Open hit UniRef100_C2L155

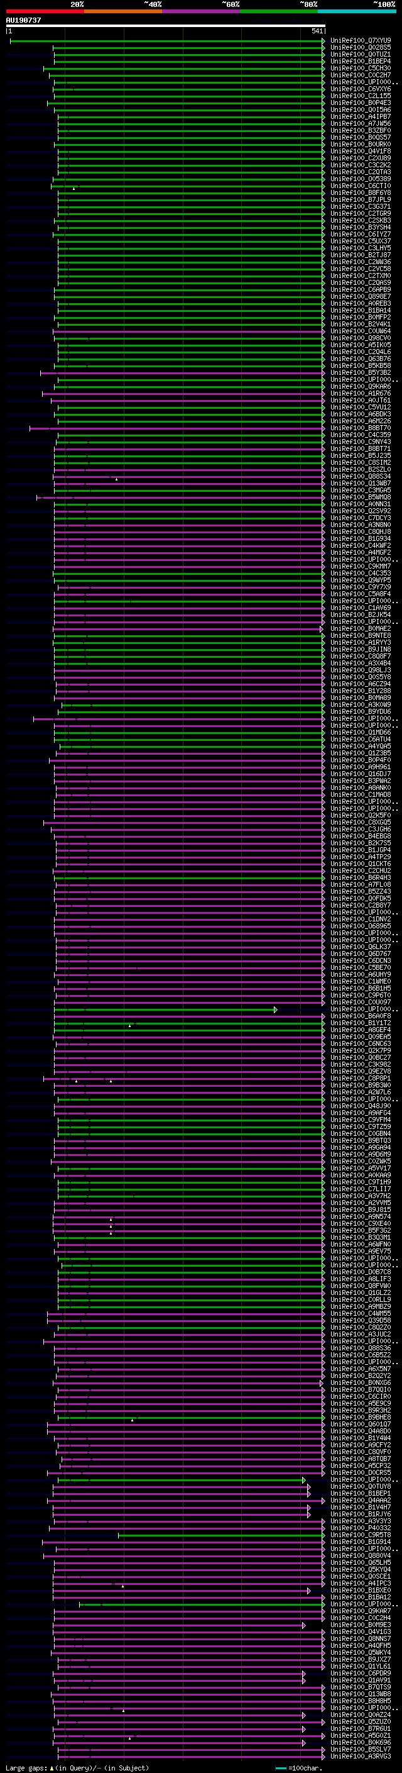[x=361, y=96]
